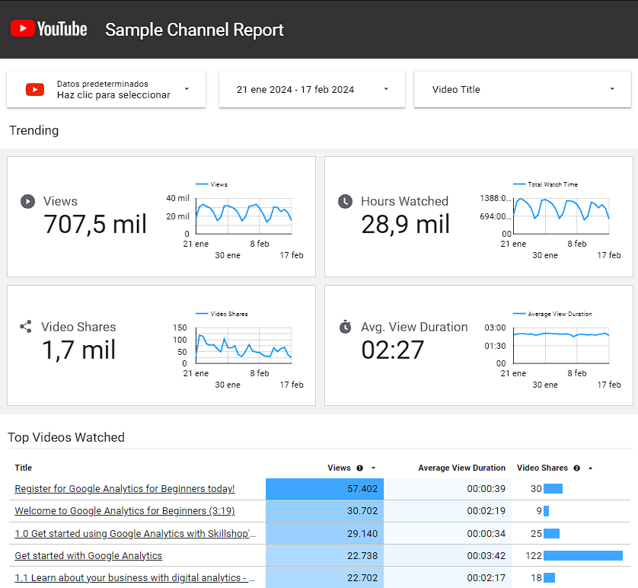The width and height of the screenshot is (638, 588).
Task: Click the Views line chart
Action: coord(244,216)
